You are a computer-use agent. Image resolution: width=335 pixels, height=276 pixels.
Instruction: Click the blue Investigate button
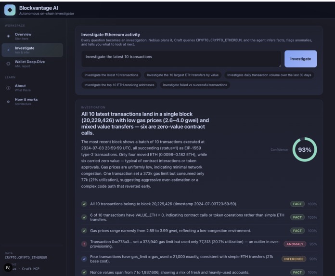pyautogui.click(x=301, y=59)
